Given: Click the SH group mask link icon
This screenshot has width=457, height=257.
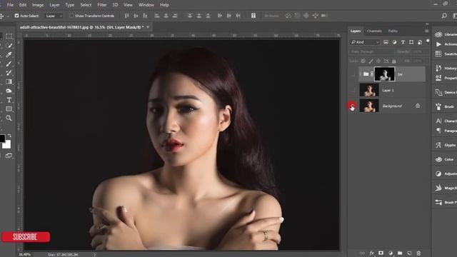Looking at the screenshot, I should 372,74.
